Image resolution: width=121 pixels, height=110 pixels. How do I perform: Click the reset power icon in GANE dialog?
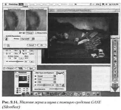[x=8, y=45]
